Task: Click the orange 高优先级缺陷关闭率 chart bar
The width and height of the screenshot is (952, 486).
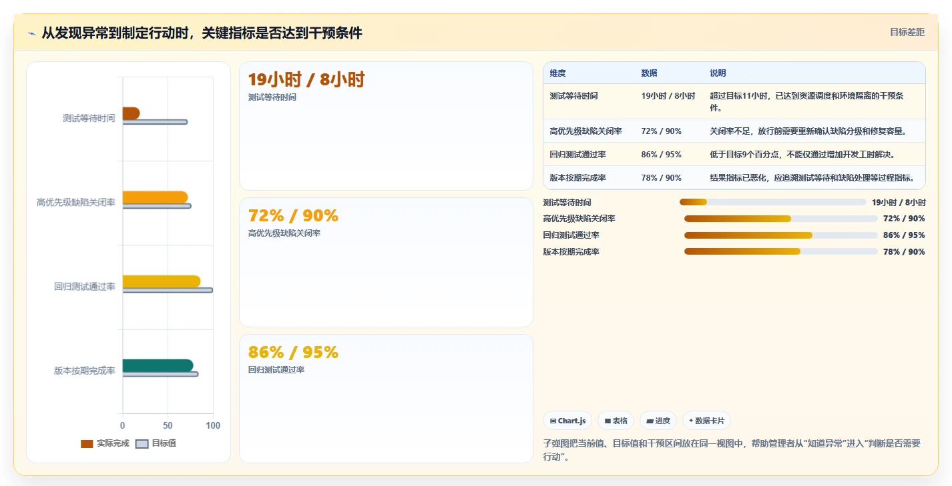Action: coord(155,197)
